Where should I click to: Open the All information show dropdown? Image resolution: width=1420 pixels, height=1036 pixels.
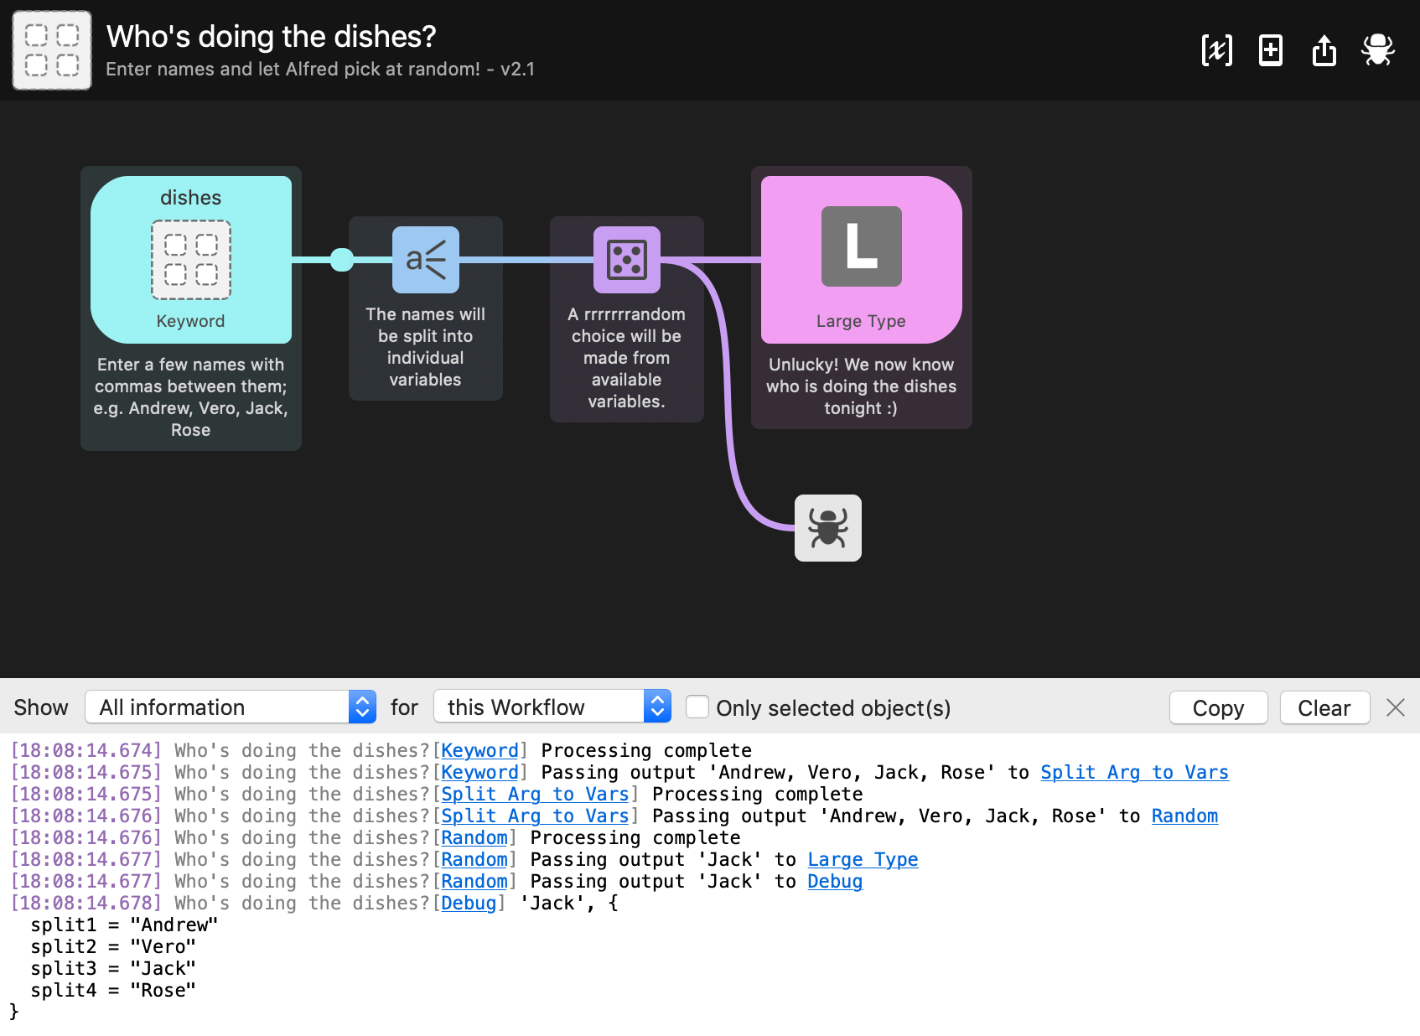point(229,707)
